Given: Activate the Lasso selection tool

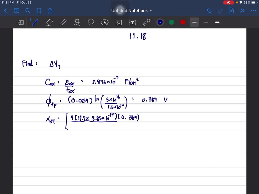Looking at the screenshot, I should (91, 22).
